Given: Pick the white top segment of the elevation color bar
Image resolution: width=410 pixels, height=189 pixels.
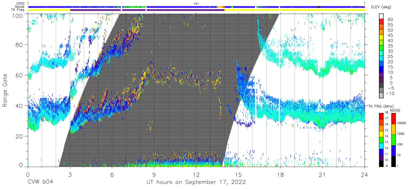Looking at the screenshot, I should point(382,16).
